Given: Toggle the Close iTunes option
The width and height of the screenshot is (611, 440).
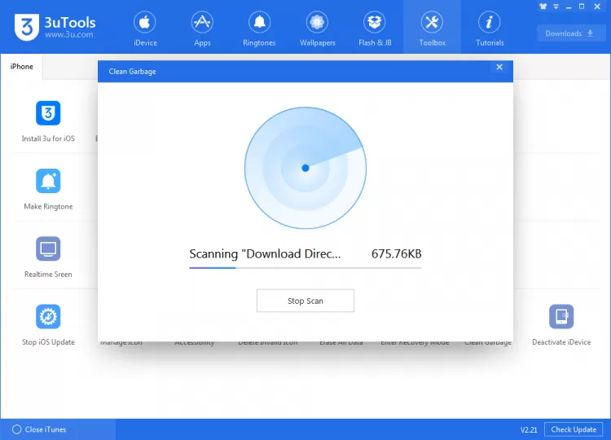Looking at the screenshot, I should (x=39, y=429).
